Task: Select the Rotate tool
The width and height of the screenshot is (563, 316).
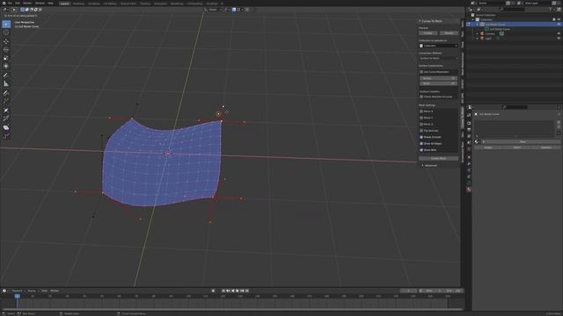Action: click(6, 49)
